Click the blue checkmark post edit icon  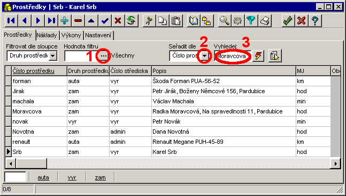coord(105,21)
